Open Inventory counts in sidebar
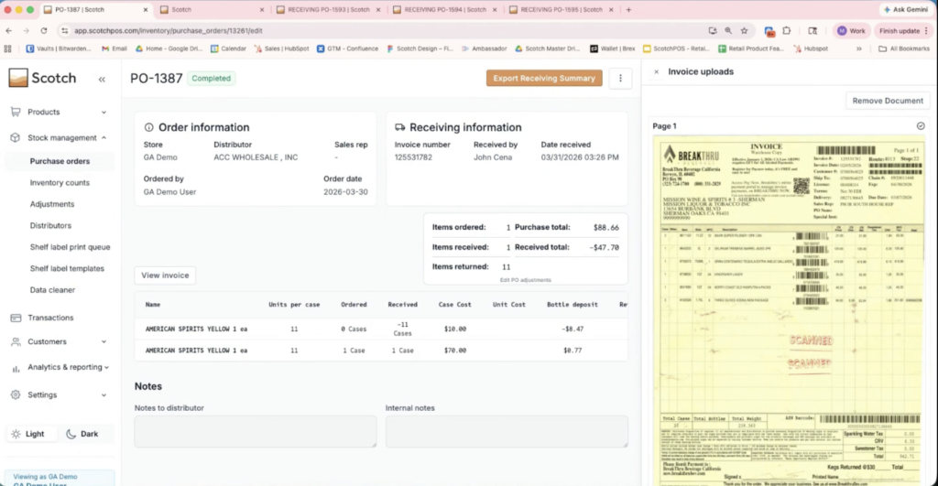938x486 pixels. click(x=60, y=183)
